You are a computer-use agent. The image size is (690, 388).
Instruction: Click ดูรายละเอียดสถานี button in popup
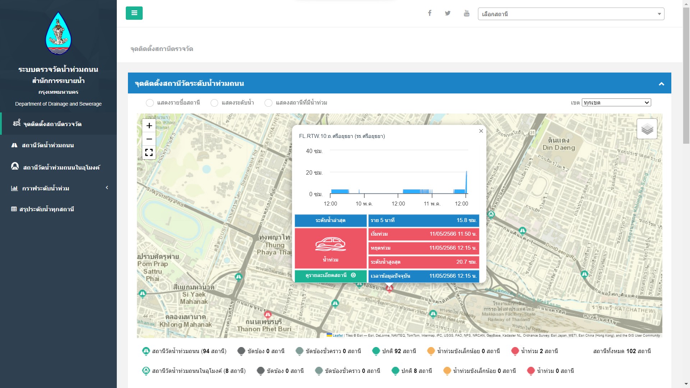point(330,276)
